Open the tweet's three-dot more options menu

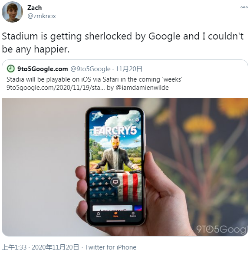[244, 7]
